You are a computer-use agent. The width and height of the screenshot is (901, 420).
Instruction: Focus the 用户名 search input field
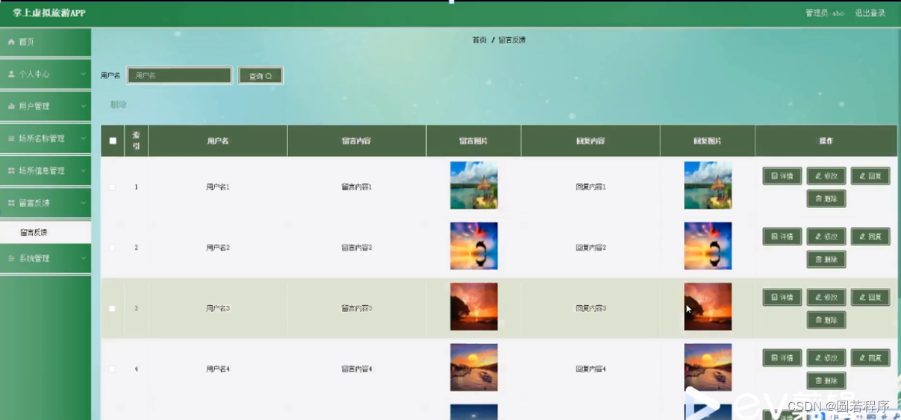tap(179, 75)
